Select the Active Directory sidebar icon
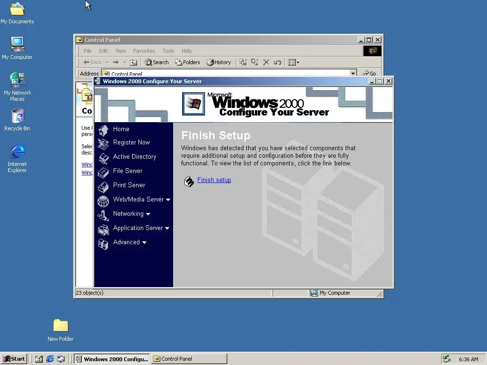The width and height of the screenshot is (487, 365). tap(103, 158)
